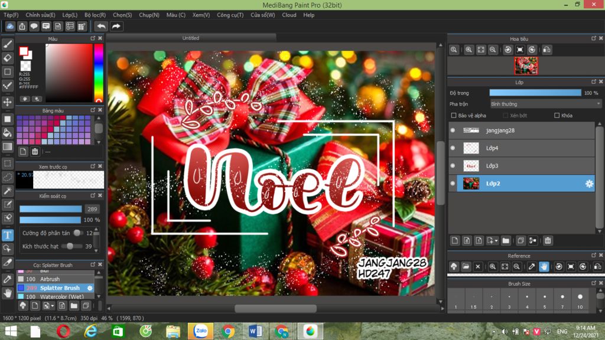605x340 pixels.
Task: Select the Text tool
Action: pyautogui.click(x=7, y=235)
